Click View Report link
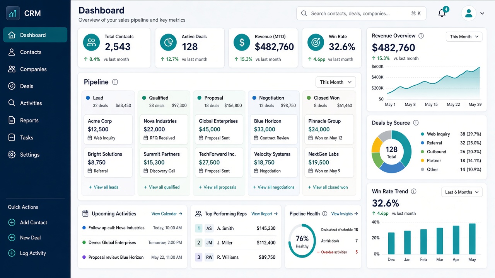495x278 pixels. [x=265, y=214]
